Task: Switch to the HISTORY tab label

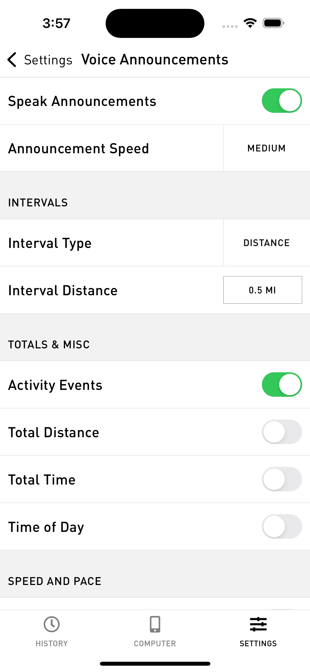Action: coord(52,643)
